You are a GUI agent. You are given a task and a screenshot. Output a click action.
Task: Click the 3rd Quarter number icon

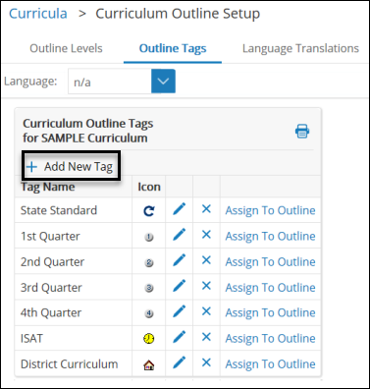point(149,288)
